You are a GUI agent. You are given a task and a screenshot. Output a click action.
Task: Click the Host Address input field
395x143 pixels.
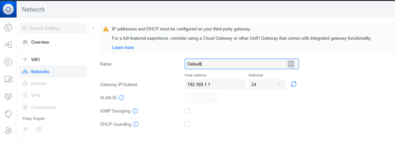(215, 84)
